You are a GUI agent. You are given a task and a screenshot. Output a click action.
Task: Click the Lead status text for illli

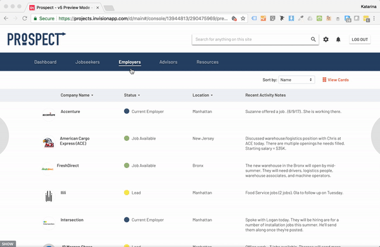pos(136,193)
